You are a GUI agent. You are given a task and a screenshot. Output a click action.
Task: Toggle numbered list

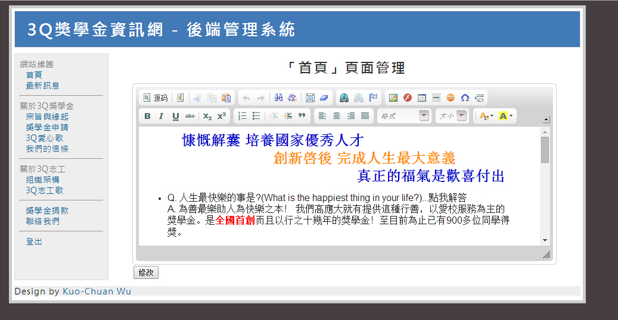point(242,116)
